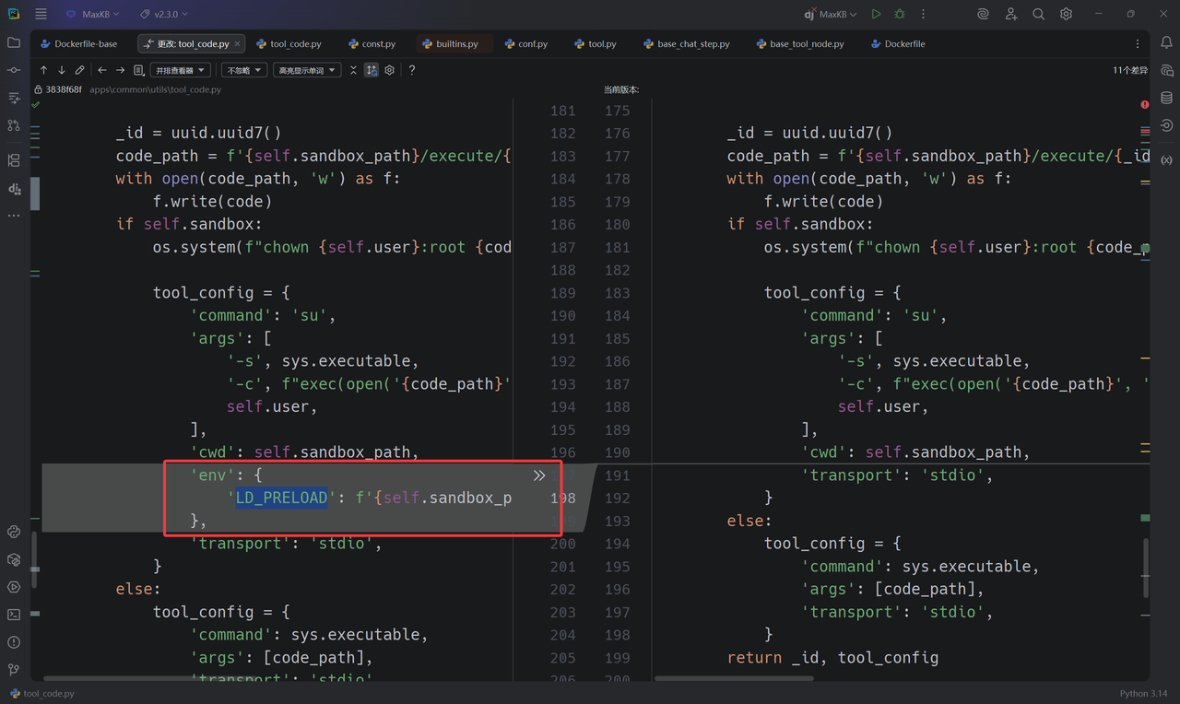Open the side-by-side viewer dropdown
The width and height of the screenshot is (1180, 704).
coord(181,70)
